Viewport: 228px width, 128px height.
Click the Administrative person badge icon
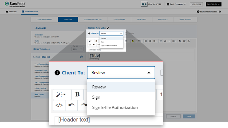[23, 12]
